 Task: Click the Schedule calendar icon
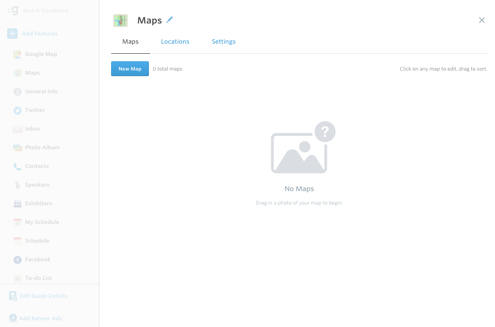tap(18, 241)
